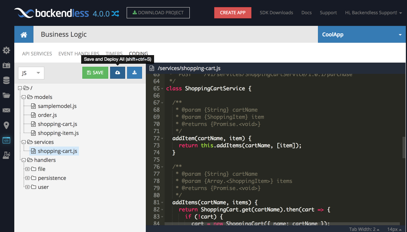Select the user folder label

pyautogui.click(x=43, y=187)
